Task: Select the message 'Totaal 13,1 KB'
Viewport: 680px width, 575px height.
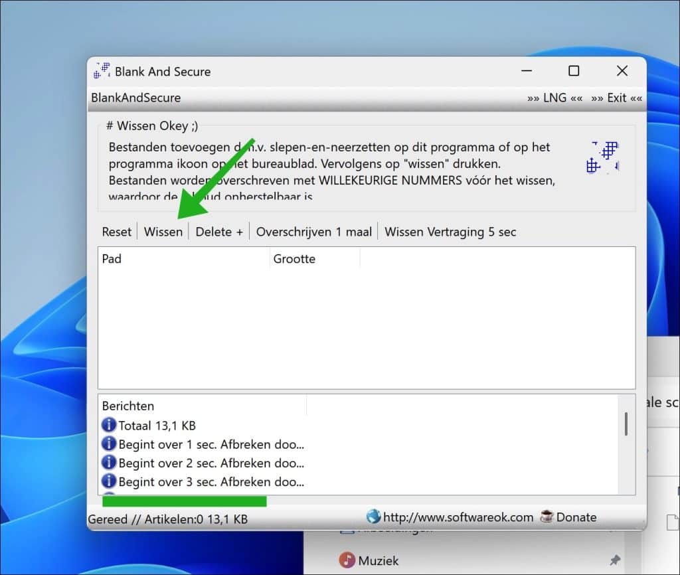Action: [x=157, y=426]
